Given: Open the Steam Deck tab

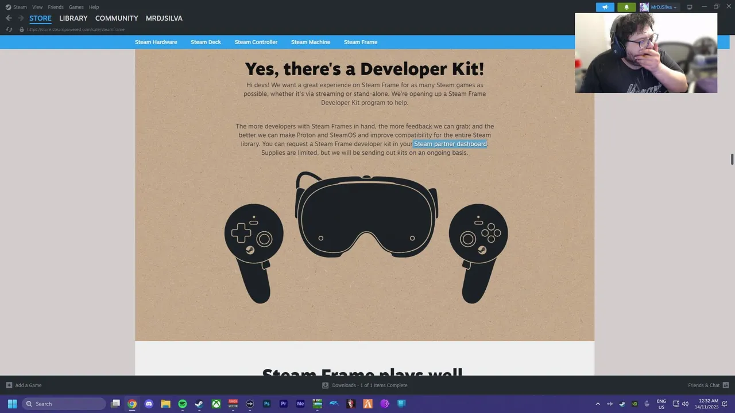Looking at the screenshot, I should click(x=206, y=42).
